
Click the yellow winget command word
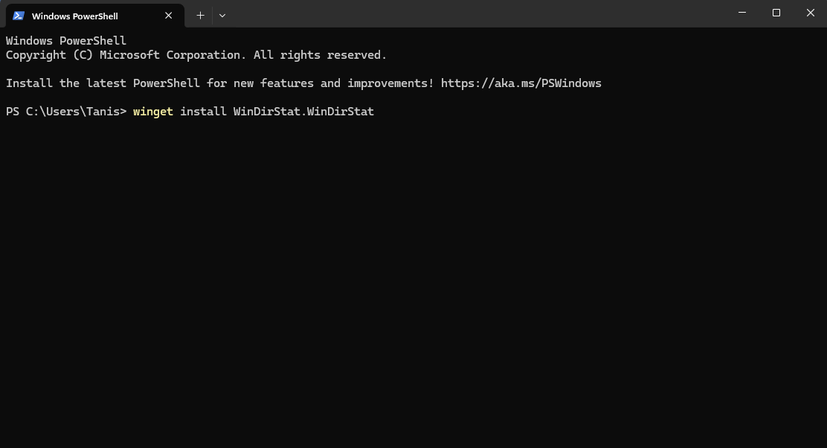[153, 112]
